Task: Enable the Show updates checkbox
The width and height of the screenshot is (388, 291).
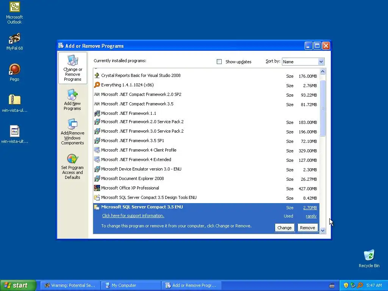Action: point(219,62)
